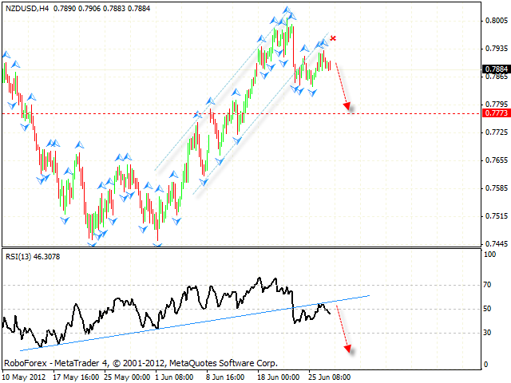Click the RSI 50 level axis label

(x=489, y=308)
